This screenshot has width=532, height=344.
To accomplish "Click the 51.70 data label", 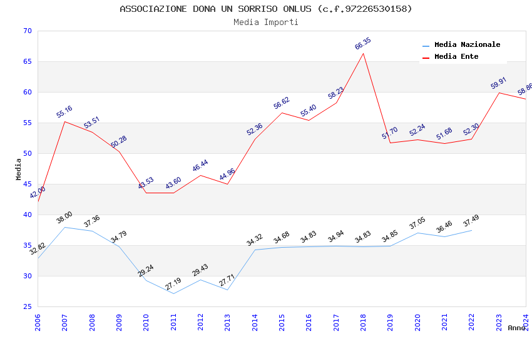I will (389, 133).
